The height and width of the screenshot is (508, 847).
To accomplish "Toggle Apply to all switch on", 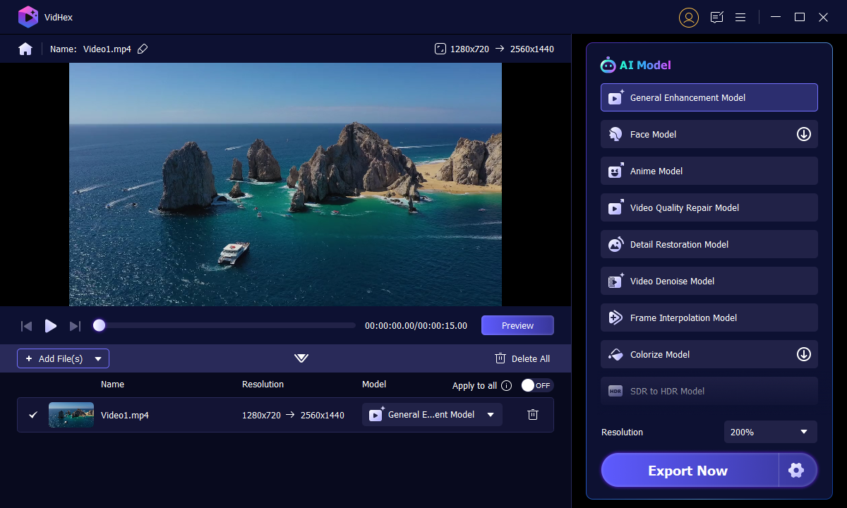I will (x=537, y=385).
